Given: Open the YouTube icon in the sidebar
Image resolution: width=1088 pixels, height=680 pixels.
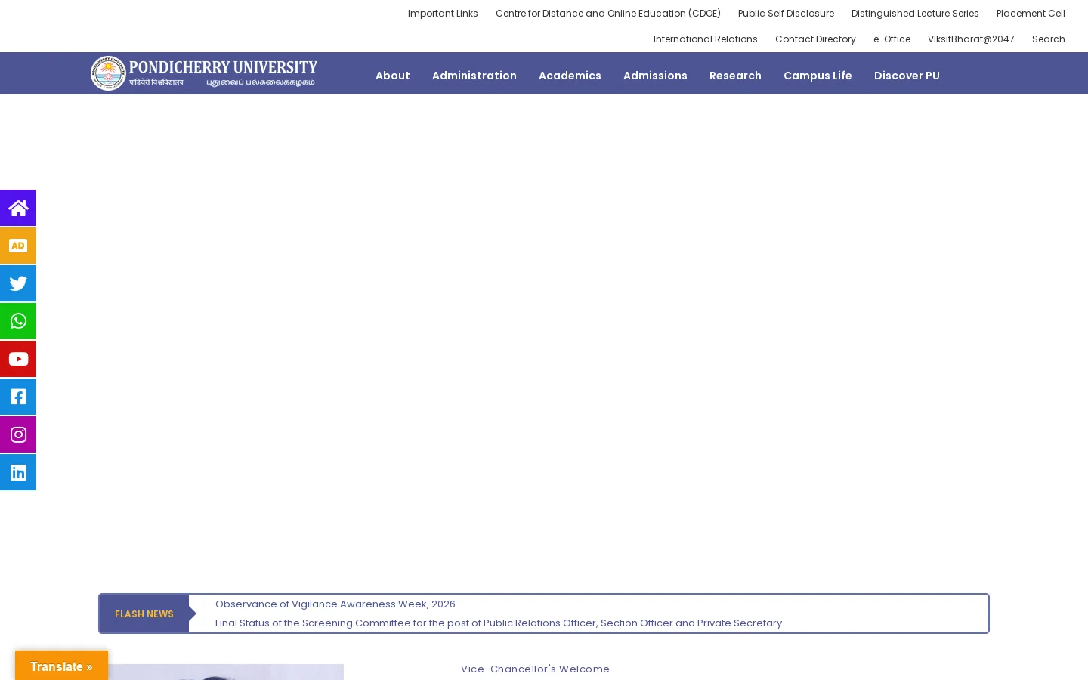Looking at the screenshot, I should 18,359.
